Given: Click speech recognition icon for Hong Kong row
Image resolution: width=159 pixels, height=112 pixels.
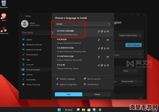Looking at the screenshot, I should point(105,48).
